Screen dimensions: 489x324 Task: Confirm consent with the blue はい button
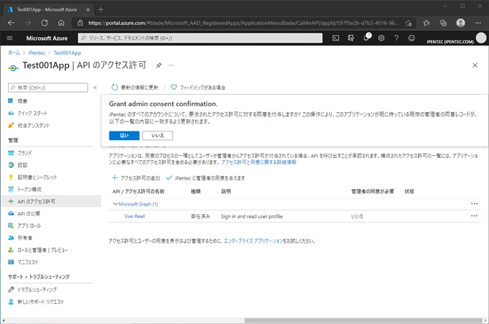(x=124, y=136)
